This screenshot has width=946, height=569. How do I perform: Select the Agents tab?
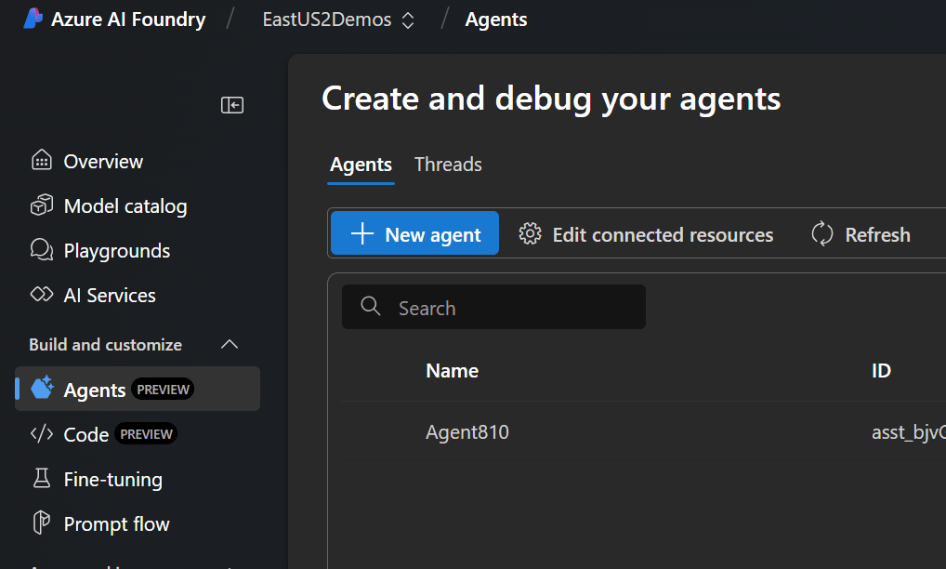coord(361,165)
